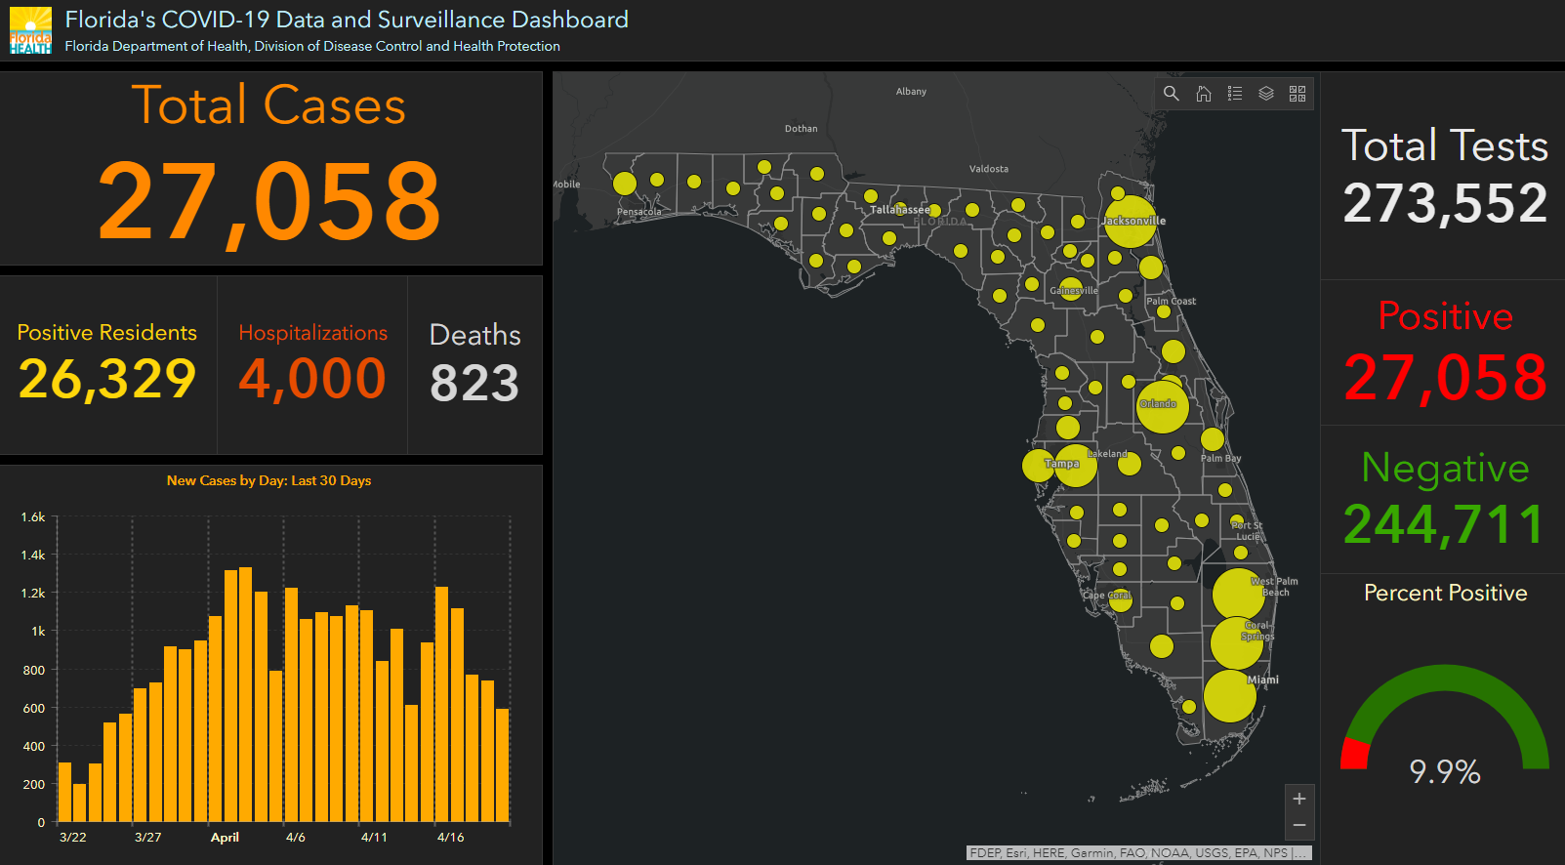1565x865 pixels.
Task: Select the Miami case bubble on map
Action: 1230,696
